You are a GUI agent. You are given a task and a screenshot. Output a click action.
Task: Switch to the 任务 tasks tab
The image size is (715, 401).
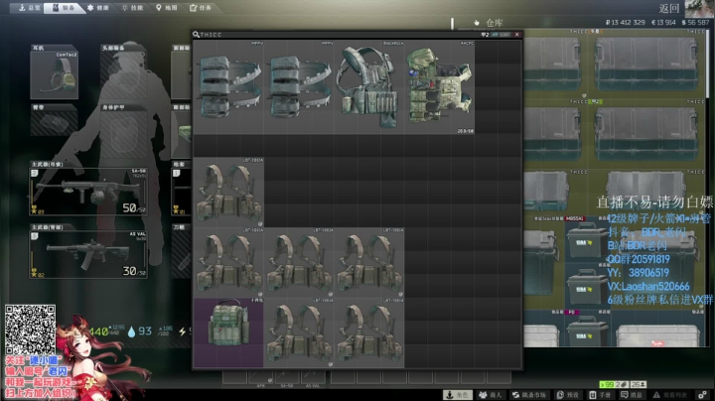(201, 8)
